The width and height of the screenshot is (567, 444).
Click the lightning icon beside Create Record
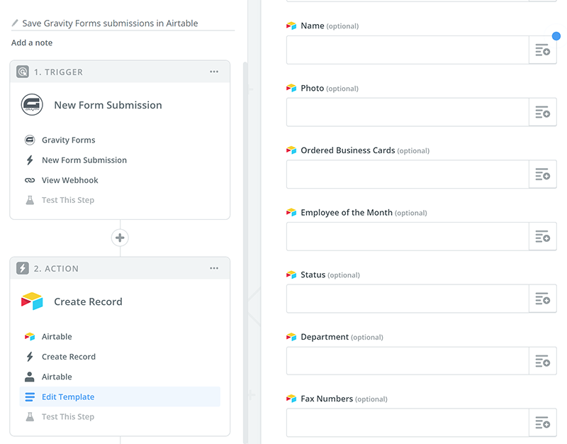[x=30, y=357]
